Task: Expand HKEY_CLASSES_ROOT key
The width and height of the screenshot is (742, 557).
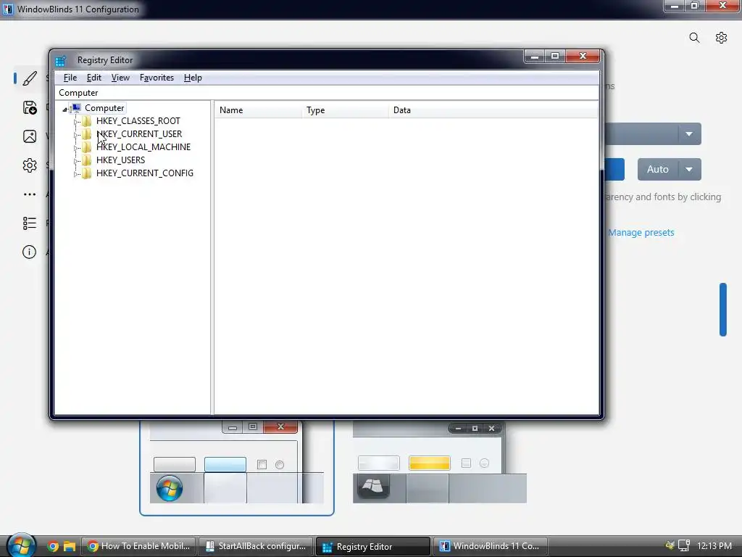Action: click(x=75, y=122)
